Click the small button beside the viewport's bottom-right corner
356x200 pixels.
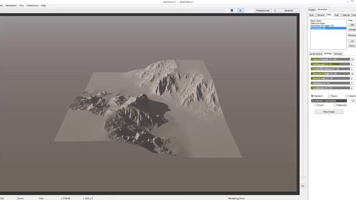coord(303,186)
